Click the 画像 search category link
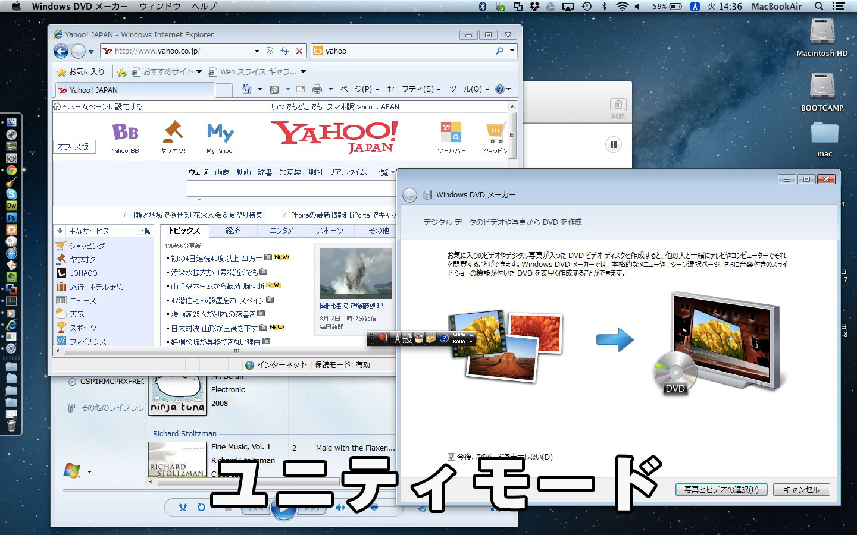Viewport: 857px width, 535px height. [x=222, y=172]
